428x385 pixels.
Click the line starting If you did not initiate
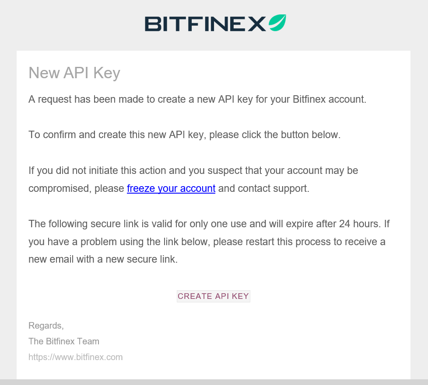point(193,170)
